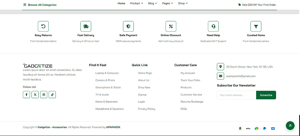Click the Gadgetize - Accessories copyright link
The height and width of the screenshot is (136, 300).
point(52,127)
